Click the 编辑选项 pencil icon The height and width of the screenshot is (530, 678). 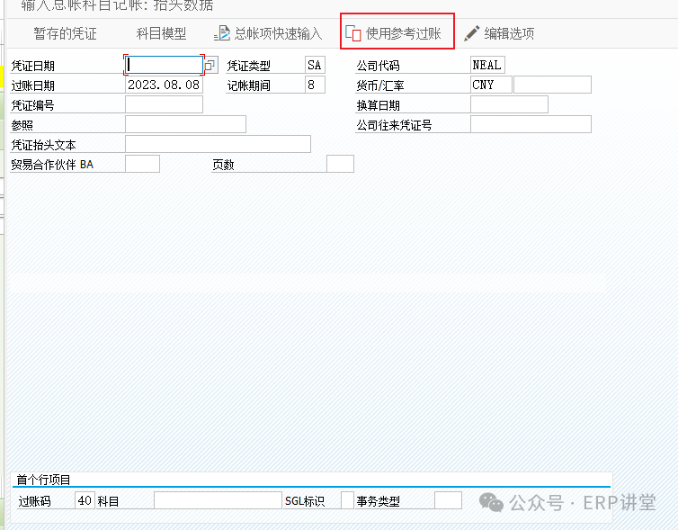tap(472, 33)
